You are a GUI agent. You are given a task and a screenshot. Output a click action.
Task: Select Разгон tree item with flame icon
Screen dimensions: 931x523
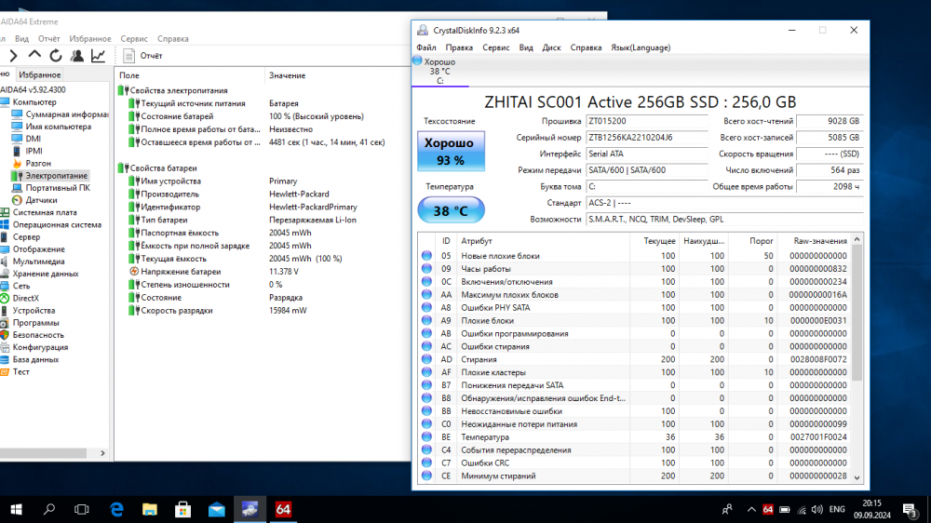[x=38, y=163]
